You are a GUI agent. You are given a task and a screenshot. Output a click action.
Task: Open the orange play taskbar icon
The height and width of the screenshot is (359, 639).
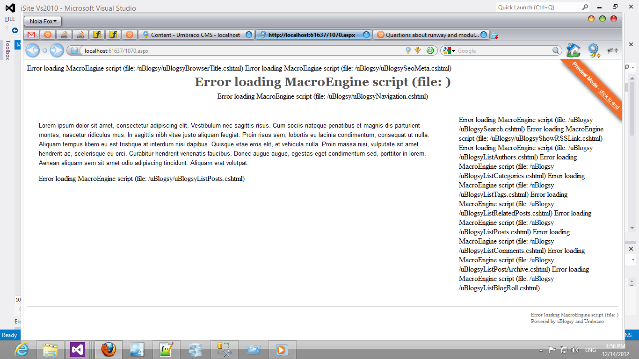click(x=282, y=350)
